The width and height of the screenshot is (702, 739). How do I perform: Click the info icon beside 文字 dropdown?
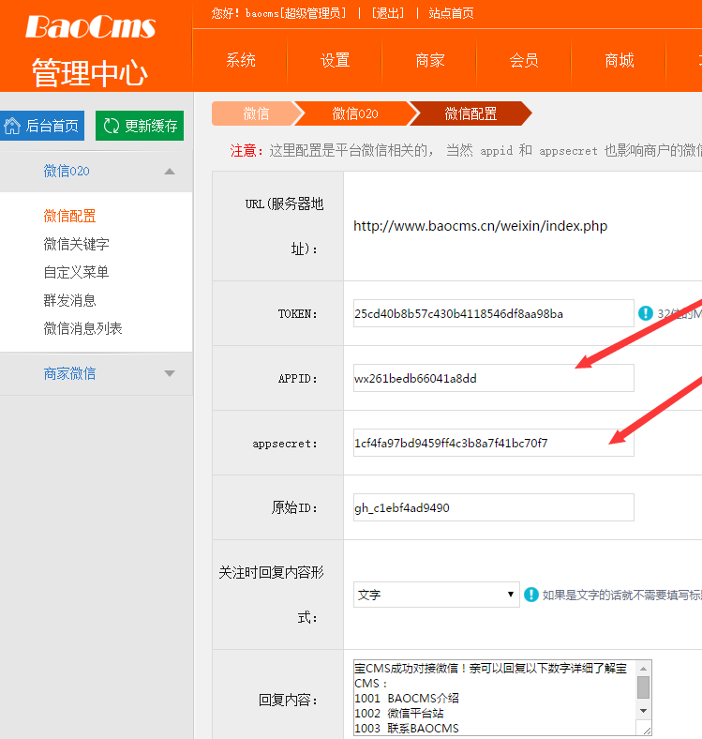click(x=531, y=595)
